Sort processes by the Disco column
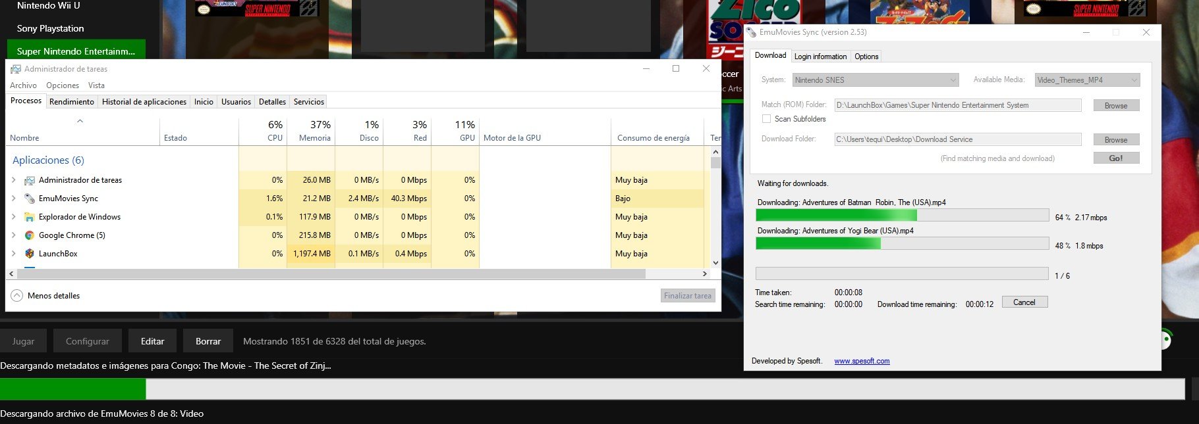The image size is (1199, 424). [x=359, y=131]
